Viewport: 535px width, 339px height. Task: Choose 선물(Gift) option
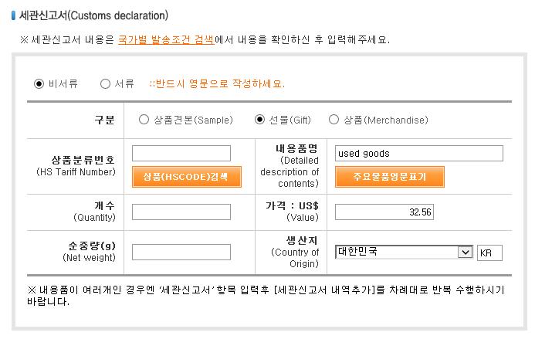(x=259, y=120)
